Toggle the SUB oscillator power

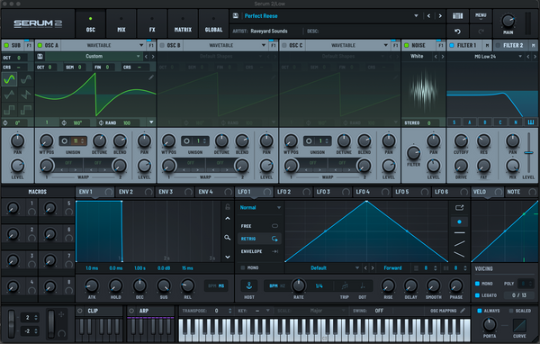pyautogui.click(x=6, y=45)
